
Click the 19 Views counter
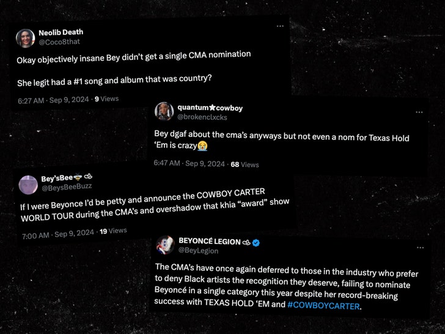113,231
